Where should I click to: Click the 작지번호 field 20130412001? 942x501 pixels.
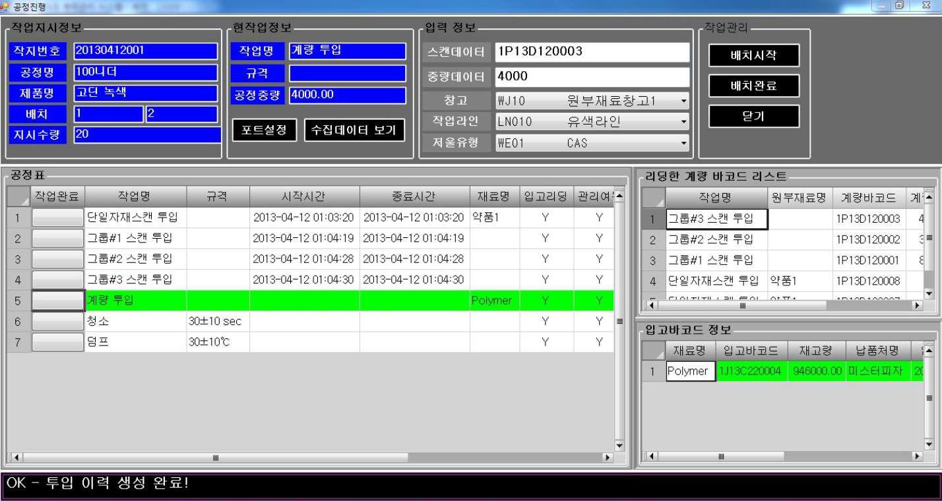coord(146,51)
